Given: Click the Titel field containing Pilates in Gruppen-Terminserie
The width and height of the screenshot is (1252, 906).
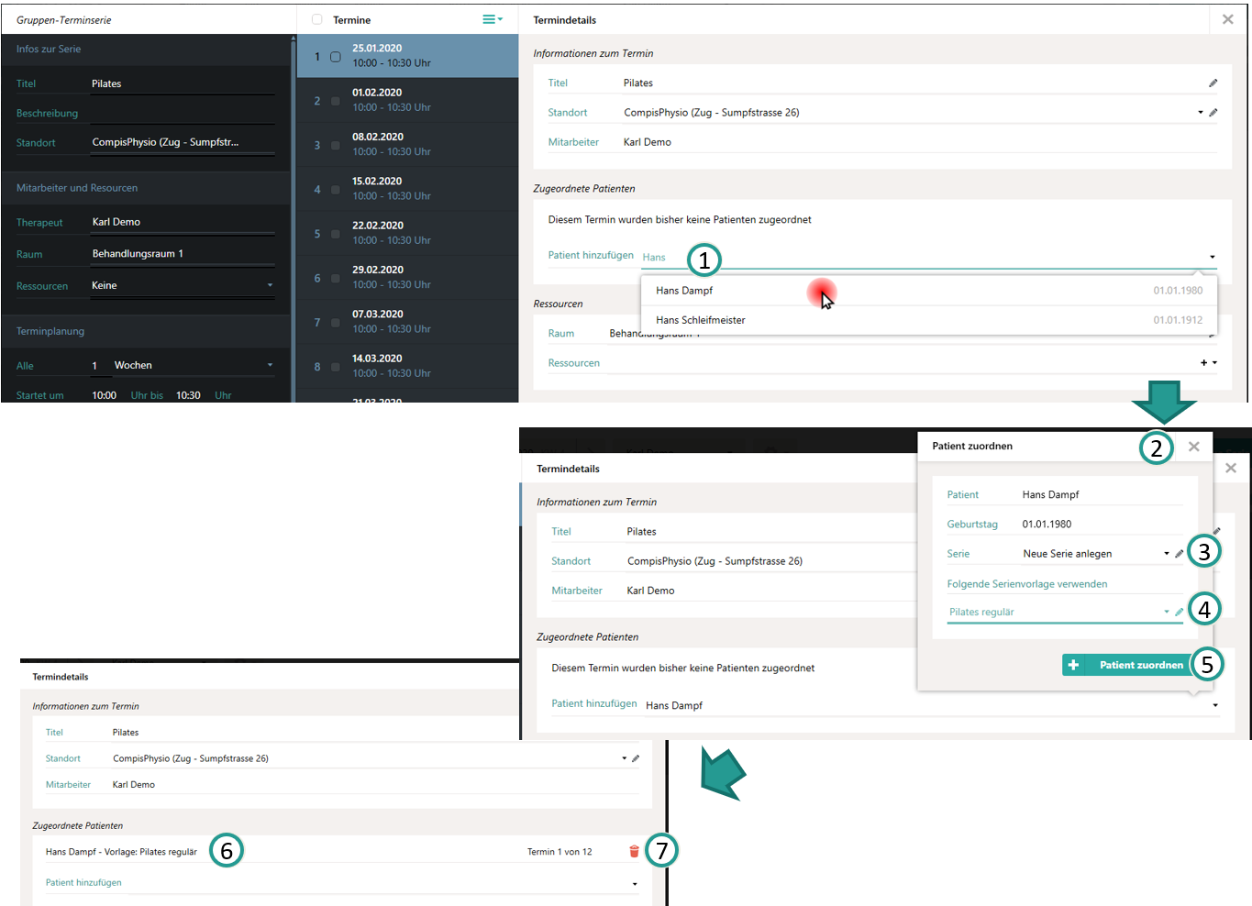Looking at the screenshot, I should click(183, 83).
